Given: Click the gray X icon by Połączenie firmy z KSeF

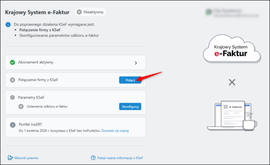Looking at the screenshot, I should pos(12,80).
